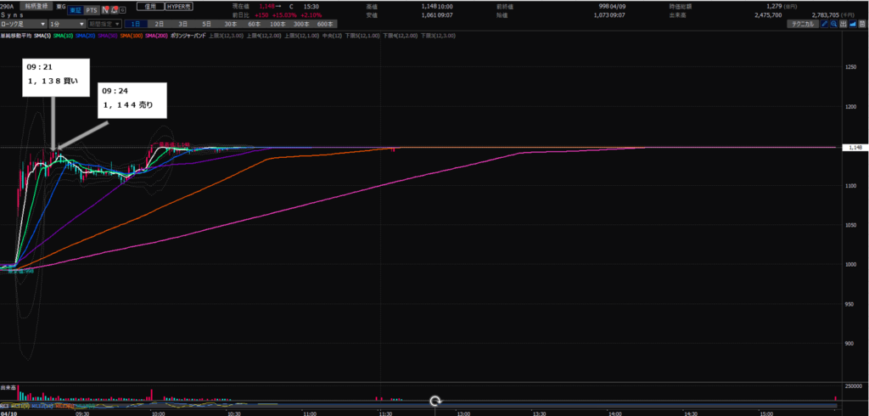This screenshot has height=416, width=869.
Task: Click the 時価総額 label
Action: [x=679, y=6]
